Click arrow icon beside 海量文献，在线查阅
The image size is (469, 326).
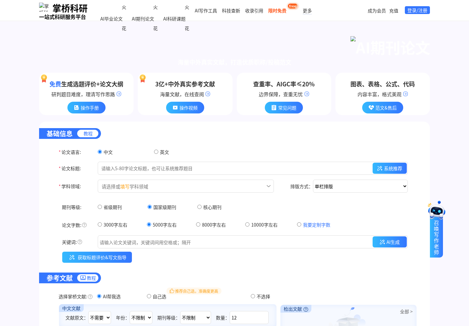208,94
